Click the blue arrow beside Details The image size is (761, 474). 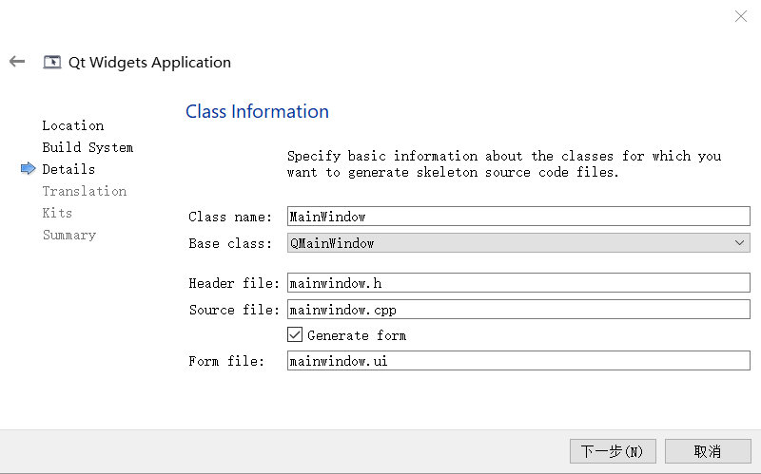pyautogui.click(x=28, y=169)
